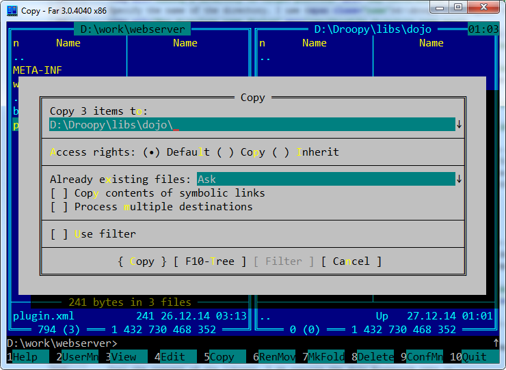Open 2UserMn in the key bar

pyautogui.click(x=77, y=357)
